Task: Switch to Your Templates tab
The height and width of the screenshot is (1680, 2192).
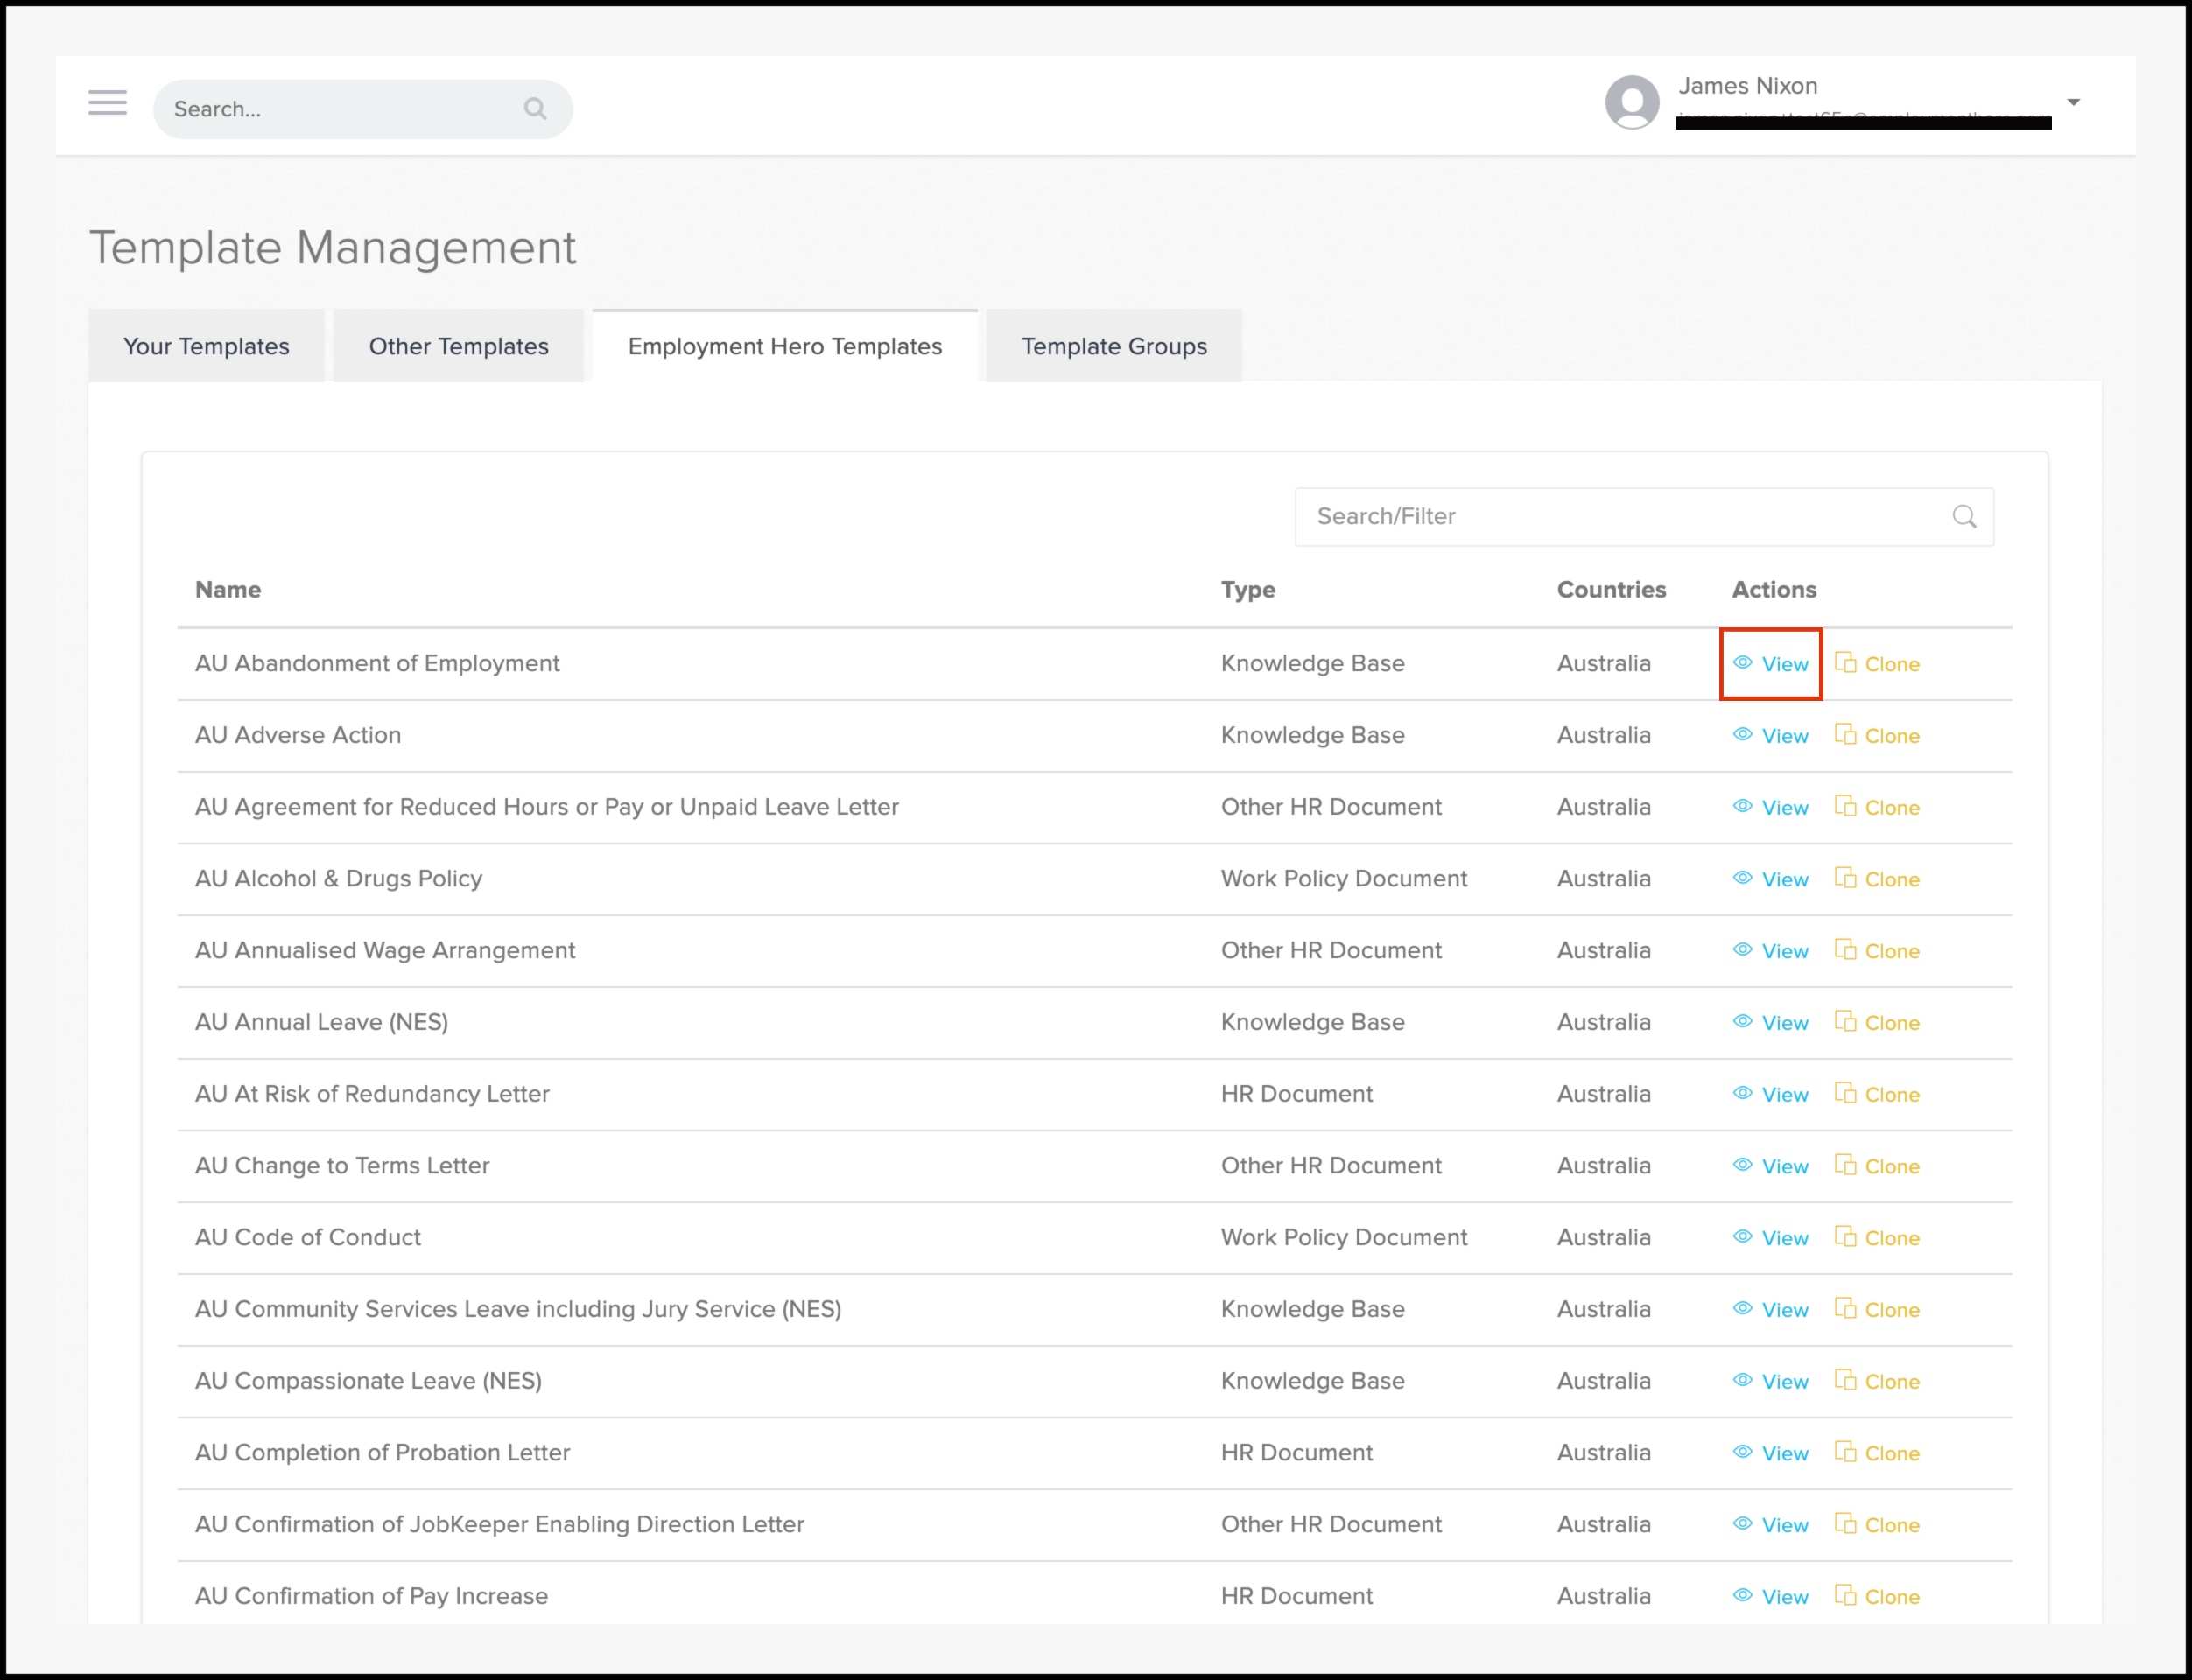Action: [206, 347]
